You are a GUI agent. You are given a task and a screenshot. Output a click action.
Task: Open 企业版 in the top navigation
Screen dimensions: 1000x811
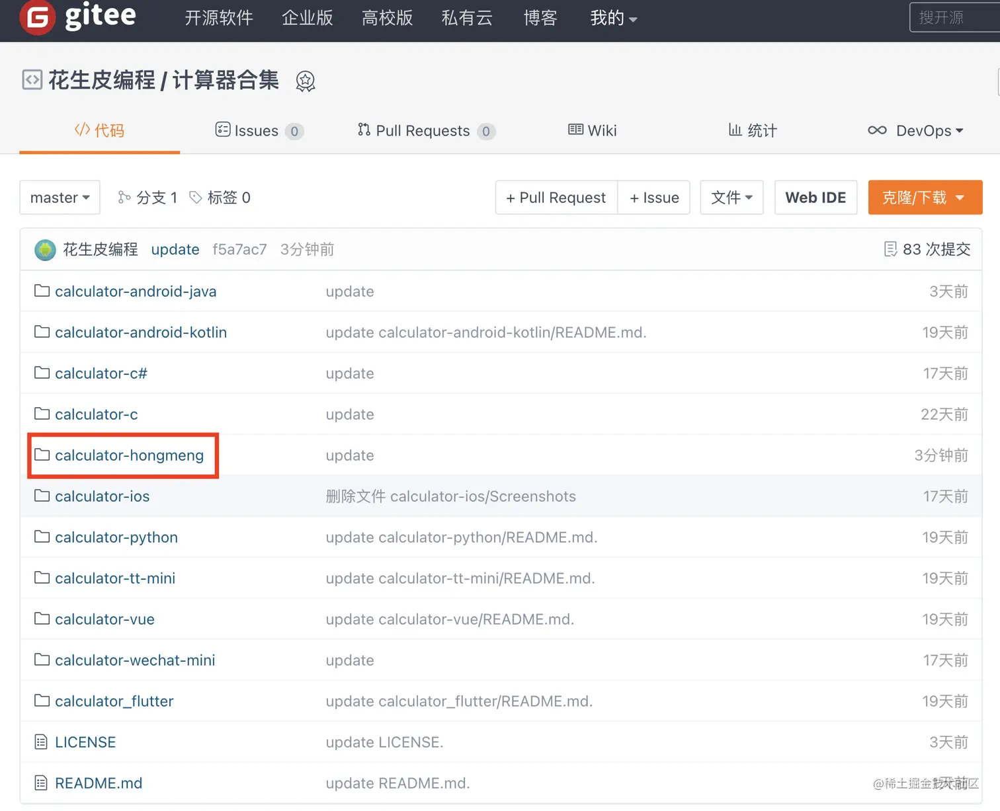coord(308,18)
